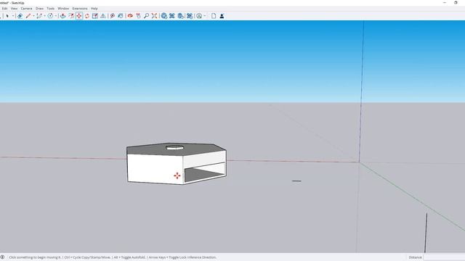Open Select tool dropdown arrow

pos(13,16)
